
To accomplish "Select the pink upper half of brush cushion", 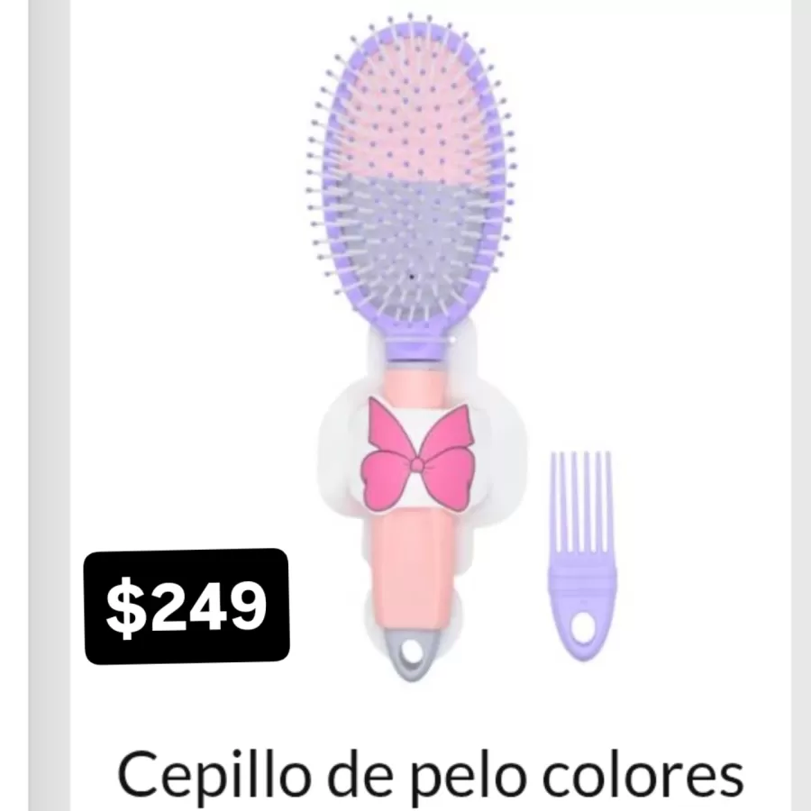I will [413, 119].
